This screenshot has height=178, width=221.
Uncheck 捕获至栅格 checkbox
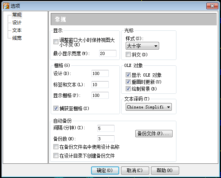[56, 108]
